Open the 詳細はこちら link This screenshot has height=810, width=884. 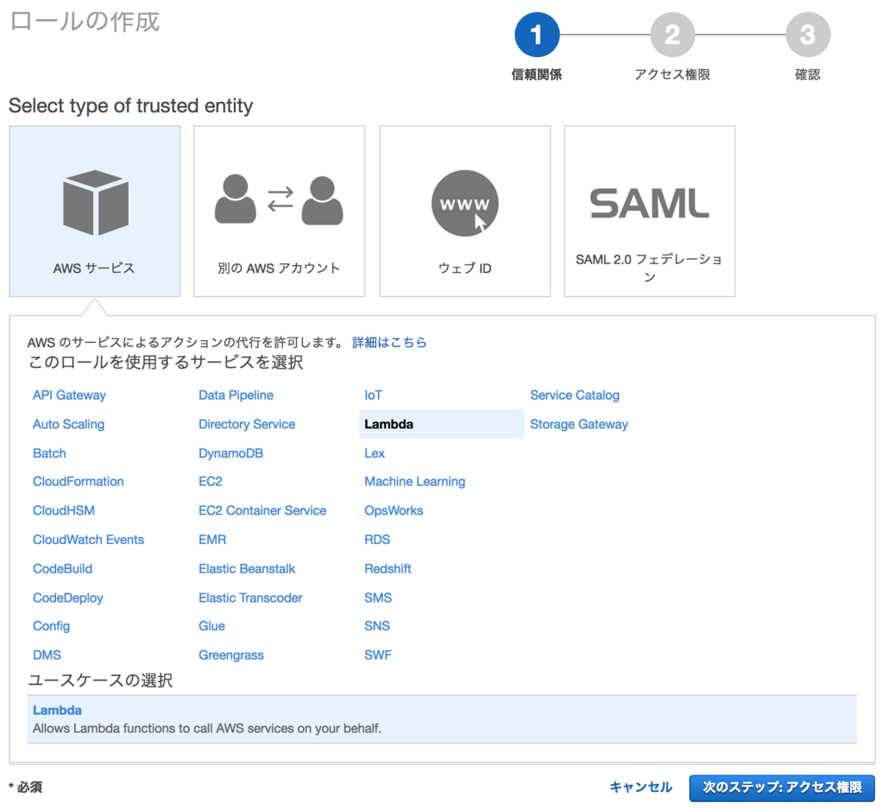click(389, 342)
